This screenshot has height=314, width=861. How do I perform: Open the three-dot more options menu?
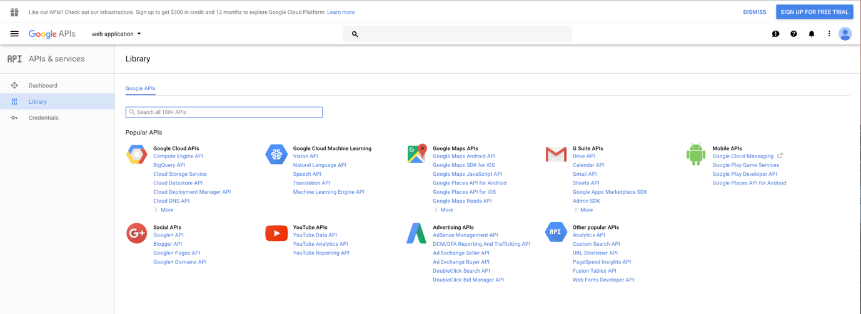[x=829, y=34]
